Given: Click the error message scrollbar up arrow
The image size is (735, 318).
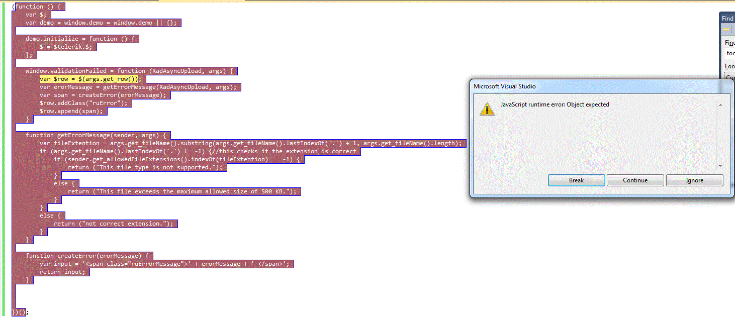Looking at the screenshot, I should pos(720,105).
